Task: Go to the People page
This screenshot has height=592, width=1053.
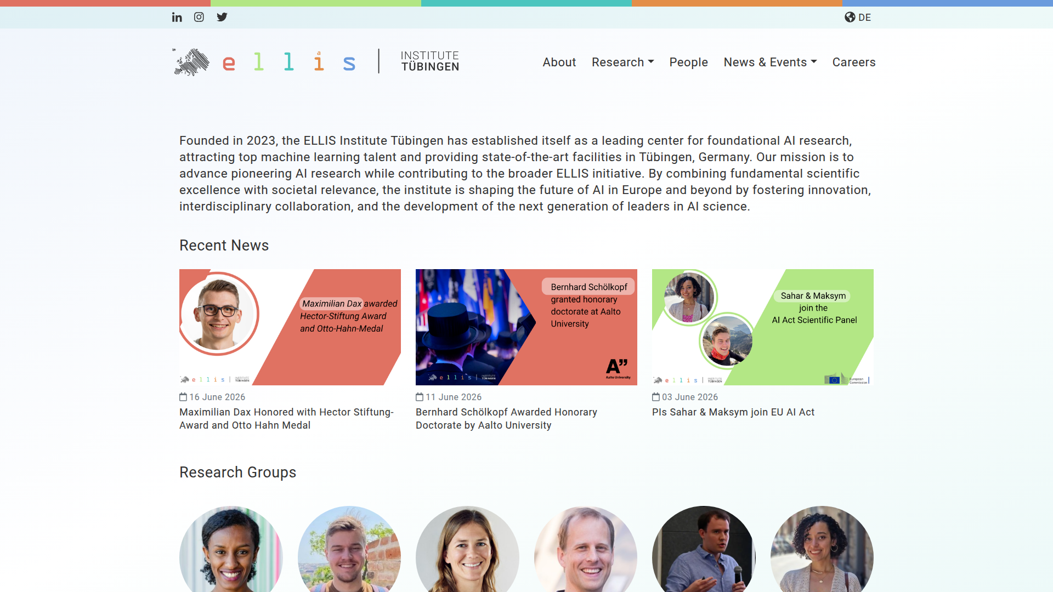Action: [x=689, y=62]
